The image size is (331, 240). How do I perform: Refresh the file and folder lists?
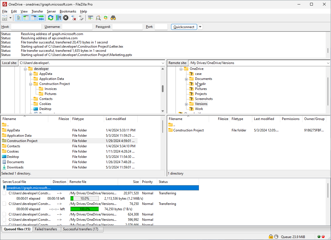tap(50, 18)
